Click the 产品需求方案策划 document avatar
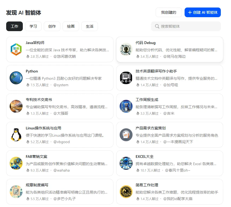Screen dimensions: 231x207 coord(126,135)
